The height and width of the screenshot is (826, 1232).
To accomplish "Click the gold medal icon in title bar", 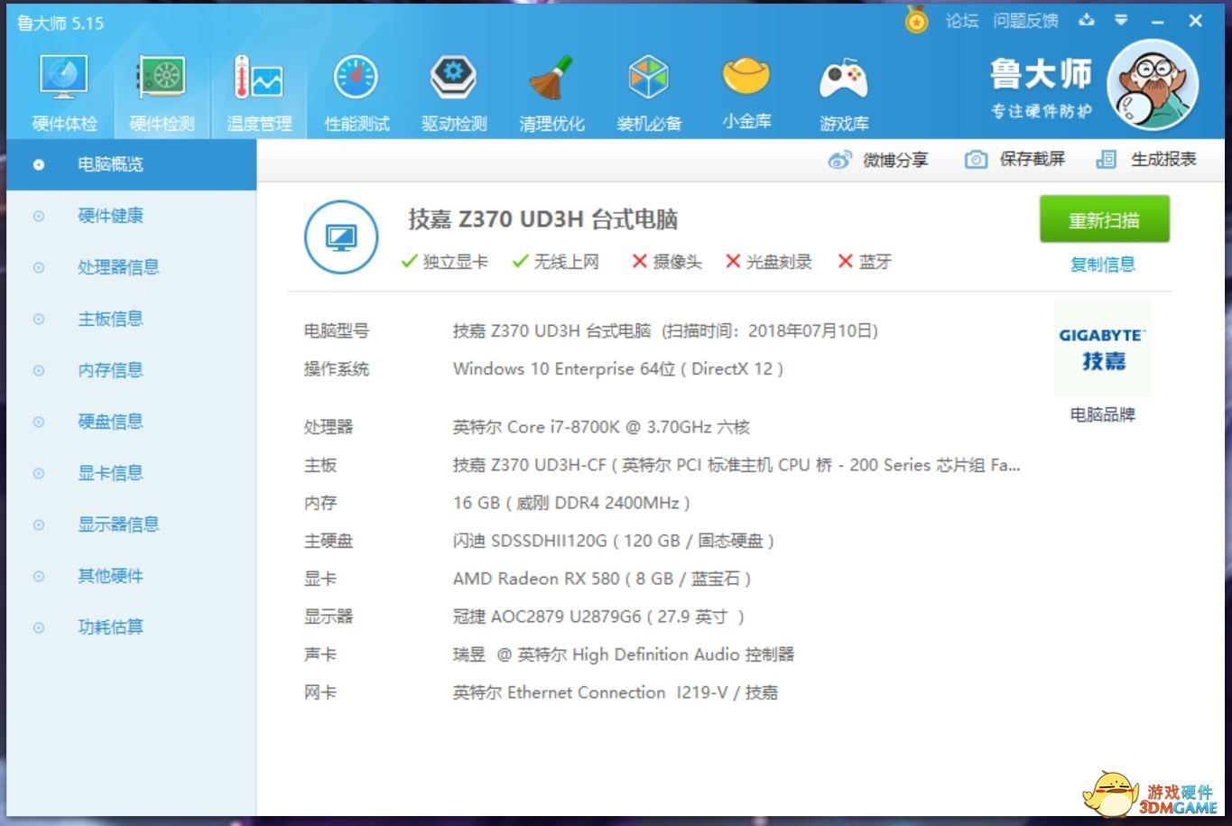I will 916,20.
